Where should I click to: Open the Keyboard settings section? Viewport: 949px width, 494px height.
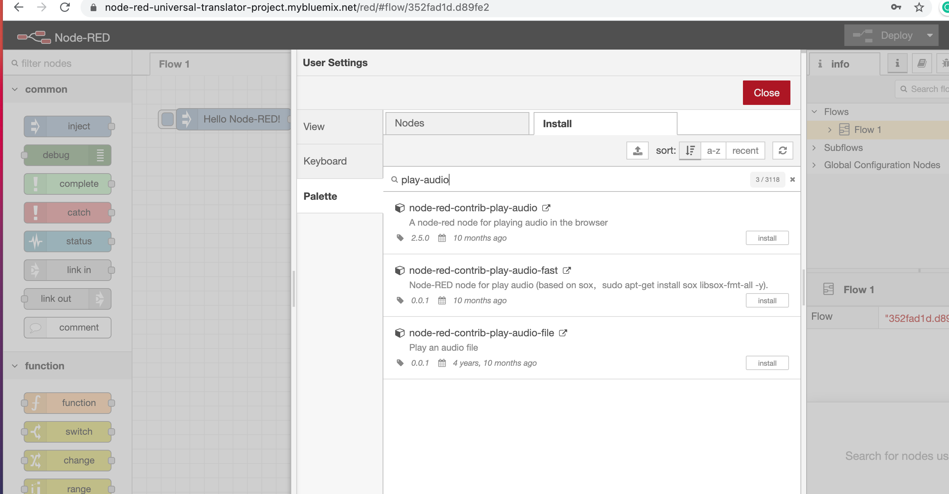(x=325, y=161)
